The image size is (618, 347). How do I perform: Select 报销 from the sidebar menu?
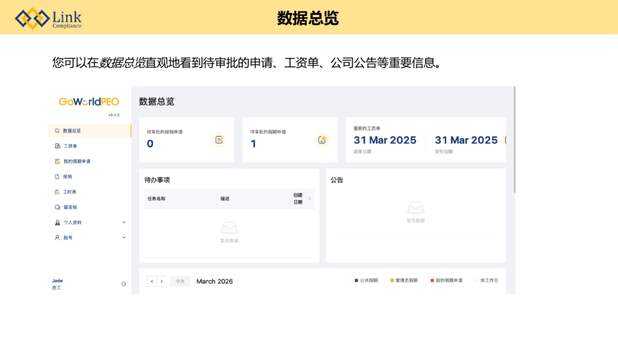[67, 177]
